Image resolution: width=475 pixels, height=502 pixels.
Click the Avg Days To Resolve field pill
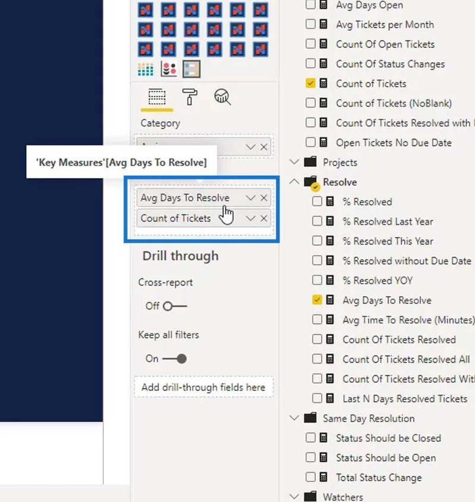point(204,198)
